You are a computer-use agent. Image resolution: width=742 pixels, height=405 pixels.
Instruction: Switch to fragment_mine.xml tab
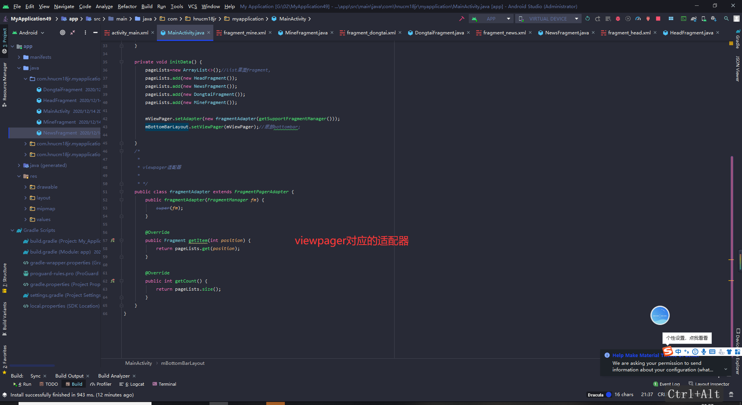tap(244, 32)
